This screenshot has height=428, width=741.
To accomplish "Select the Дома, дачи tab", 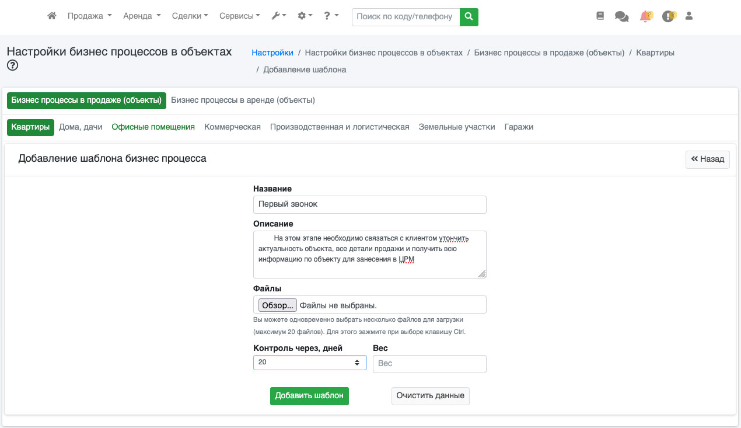I will [81, 127].
